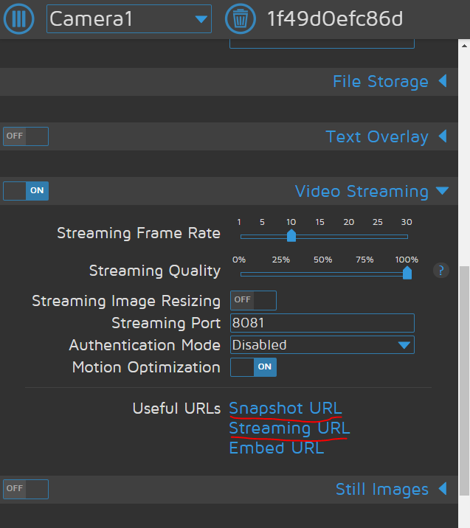Toggle the Still Images switch
Screen dimensions: 470x528
[26, 489]
